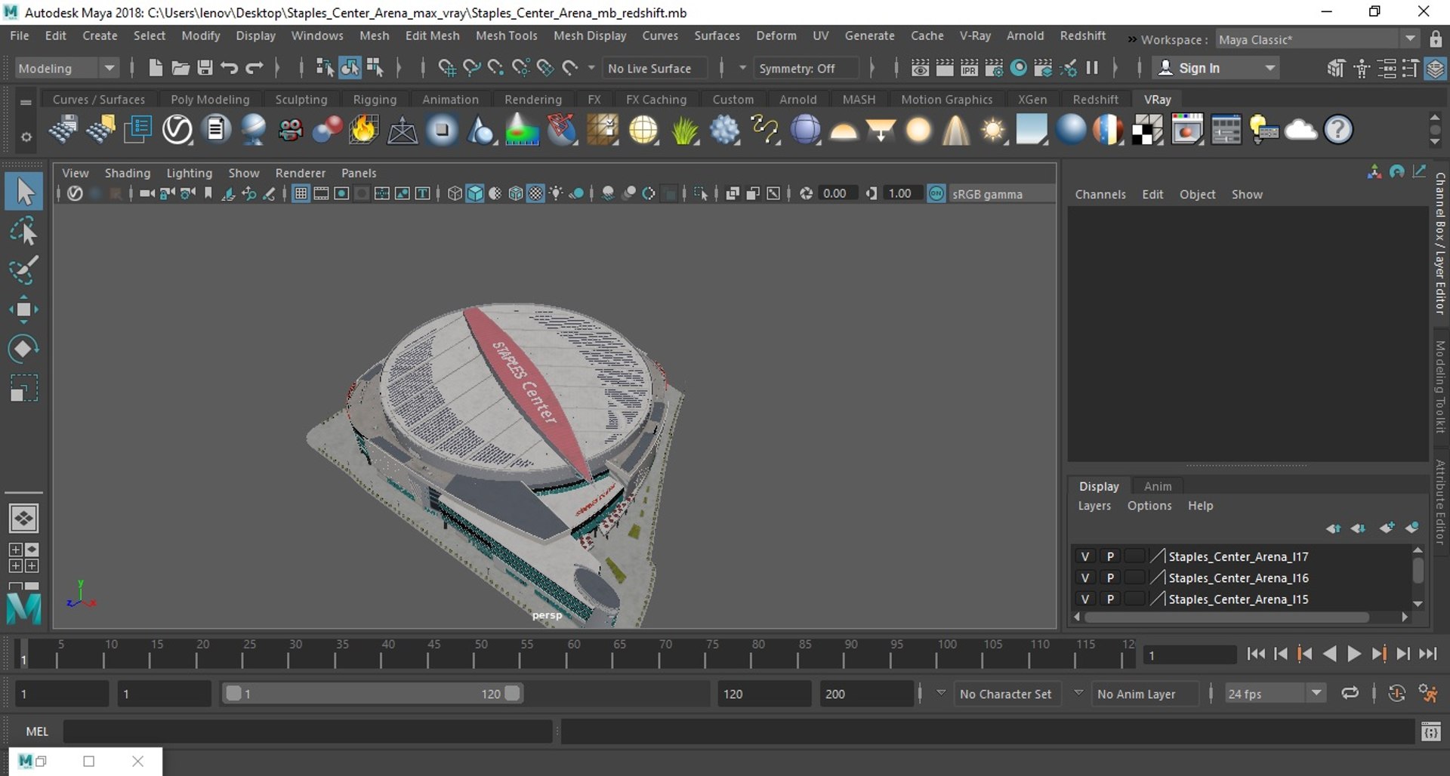
Task: Click the IPR render icon
Action: (969, 68)
